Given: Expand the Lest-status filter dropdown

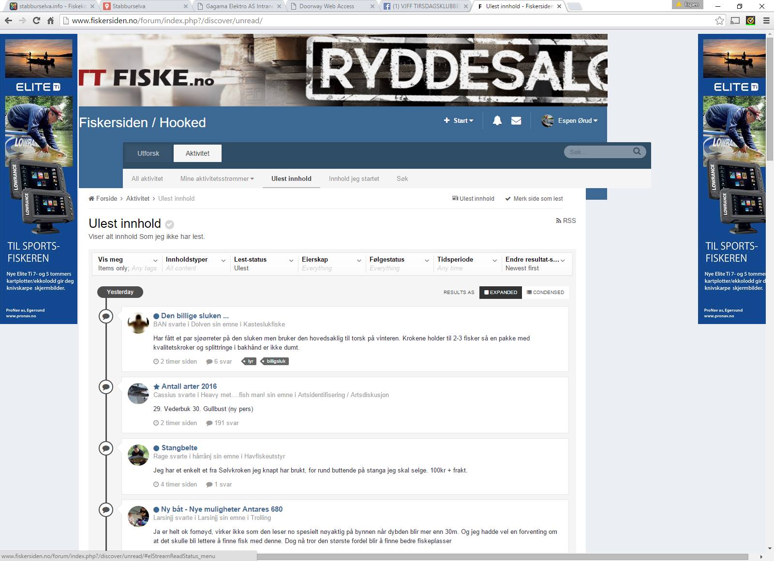Looking at the screenshot, I should point(264,264).
